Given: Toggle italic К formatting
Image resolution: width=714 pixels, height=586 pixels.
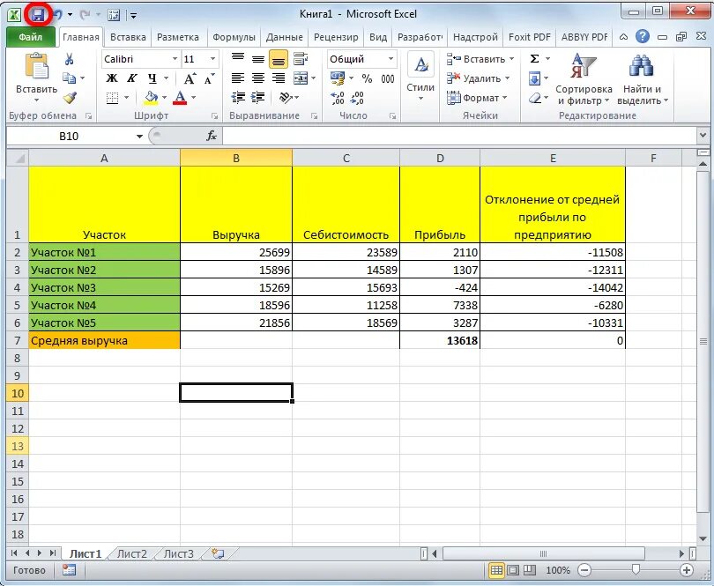Looking at the screenshot, I should pyautogui.click(x=132, y=78).
